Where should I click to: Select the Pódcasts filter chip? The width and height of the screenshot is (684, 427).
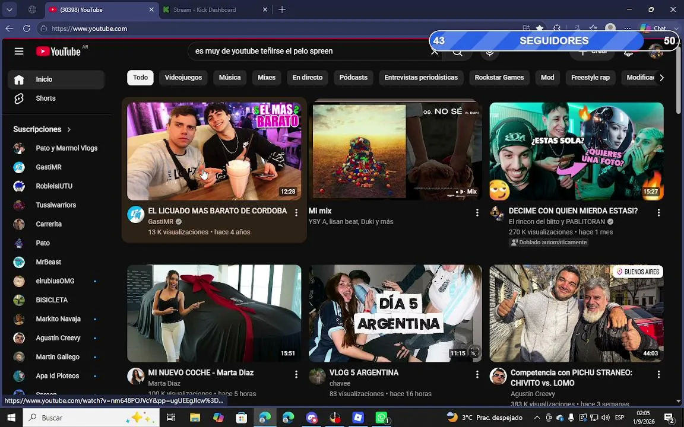tap(353, 78)
